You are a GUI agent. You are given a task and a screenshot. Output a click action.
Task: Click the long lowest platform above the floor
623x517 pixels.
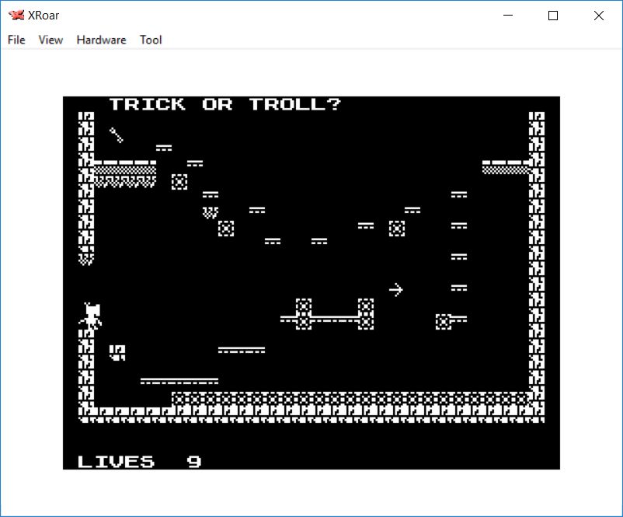click(x=179, y=381)
